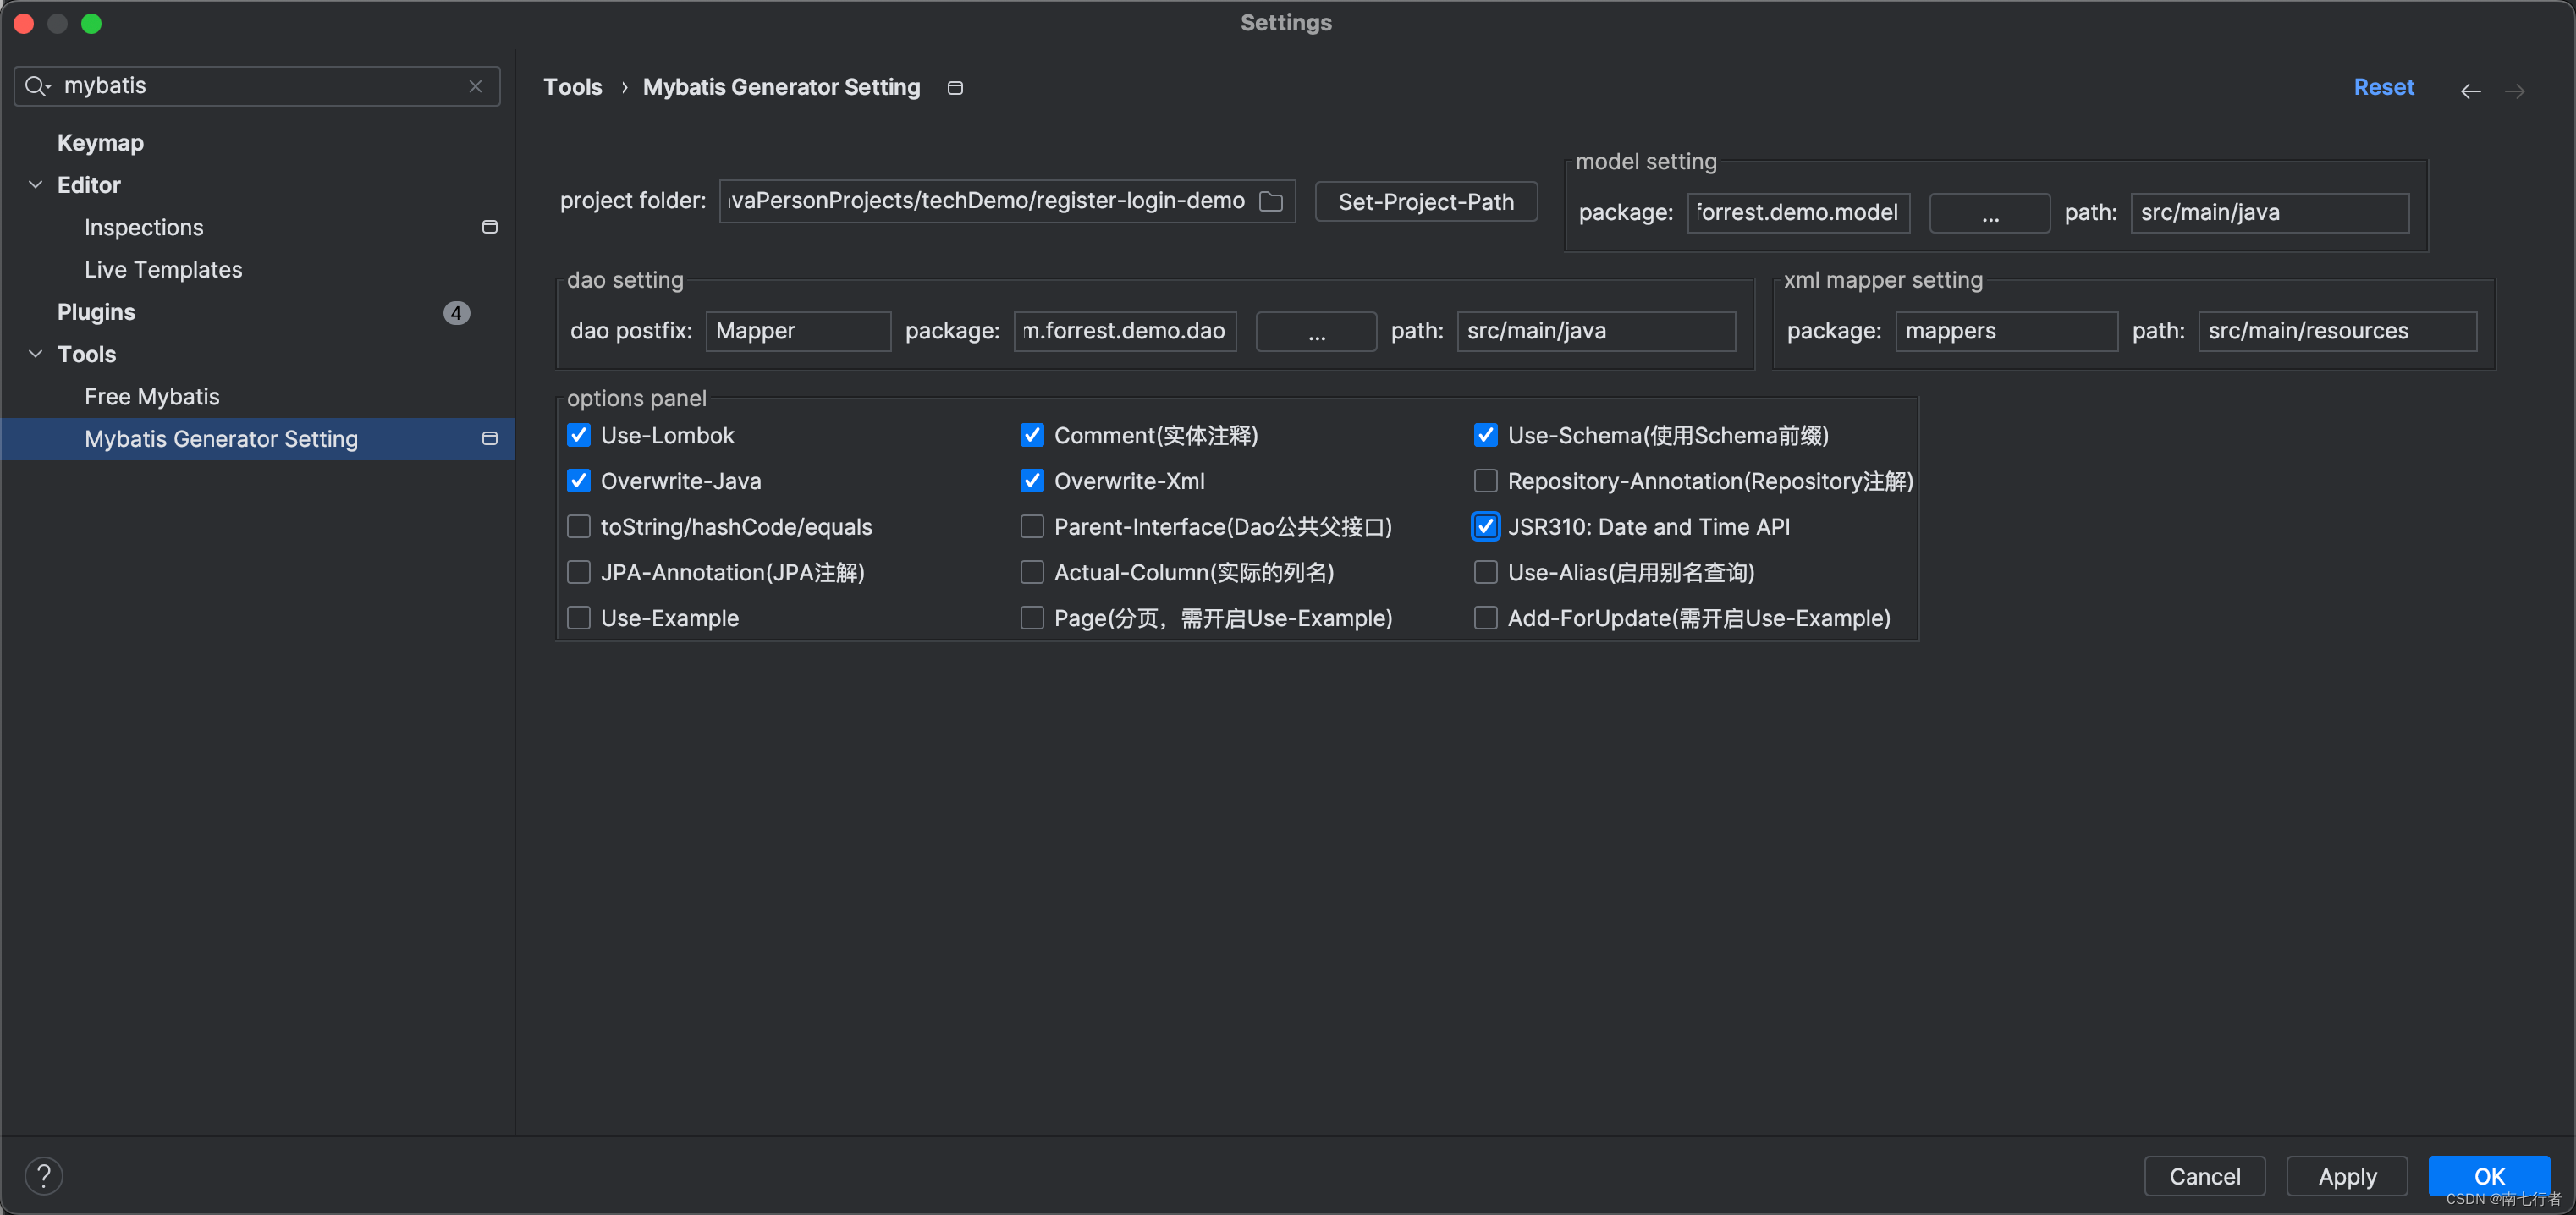Click Tools in the breadcrumb
The image size is (2576, 1215).
pos(573,87)
